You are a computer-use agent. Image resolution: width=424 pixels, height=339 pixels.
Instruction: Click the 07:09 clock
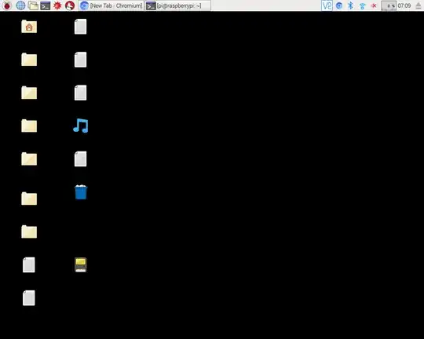[x=404, y=5]
